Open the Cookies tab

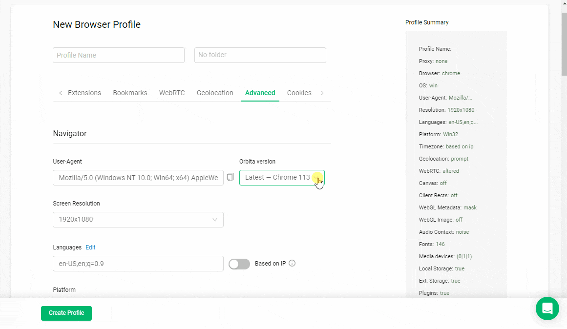click(x=299, y=93)
